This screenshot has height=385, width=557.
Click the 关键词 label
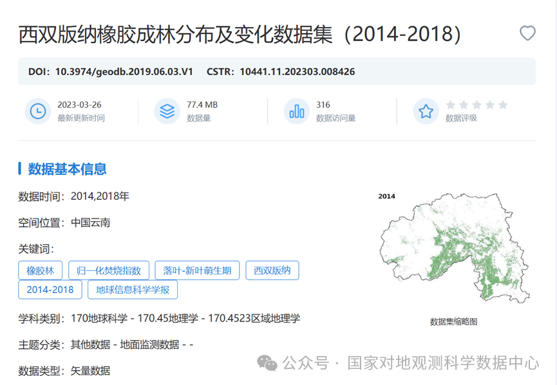point(36,249)
